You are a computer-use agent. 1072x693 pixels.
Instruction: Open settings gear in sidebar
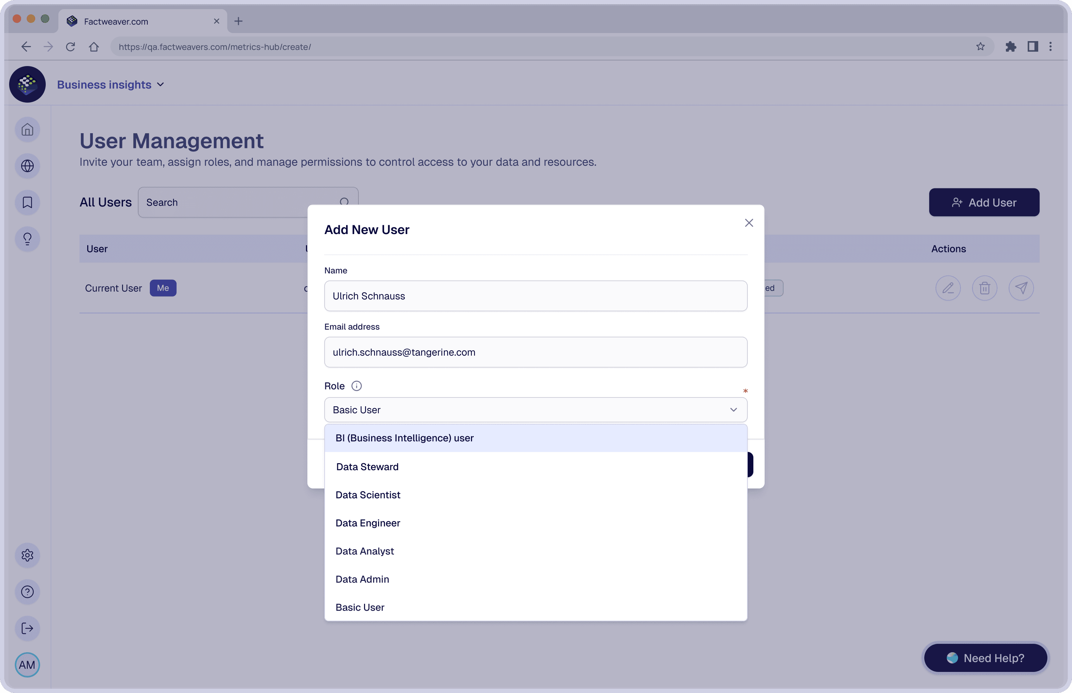pos(27,555)
